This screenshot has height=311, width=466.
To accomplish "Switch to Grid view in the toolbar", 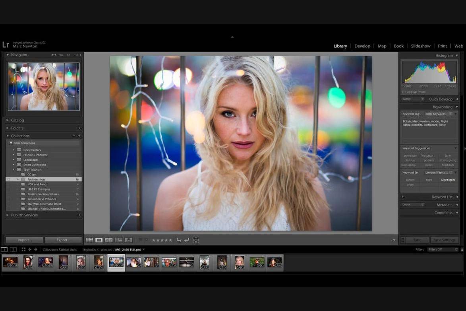I will point(89,240).
